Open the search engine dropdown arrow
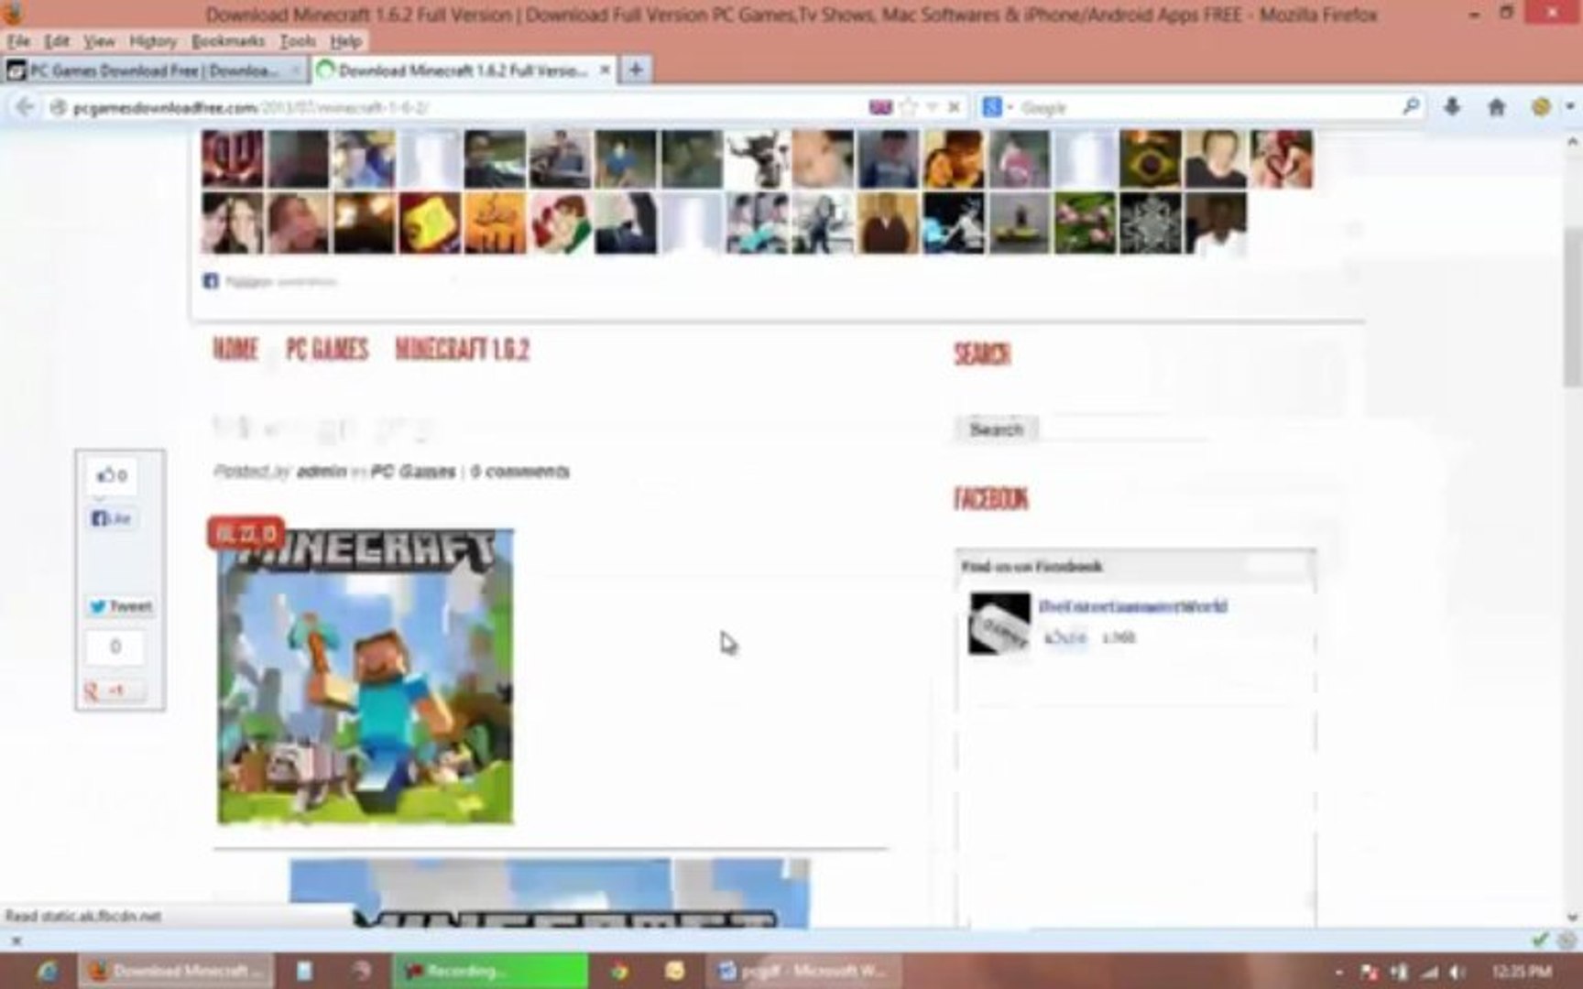1583x989 pixels. [x=1010, y=107]
